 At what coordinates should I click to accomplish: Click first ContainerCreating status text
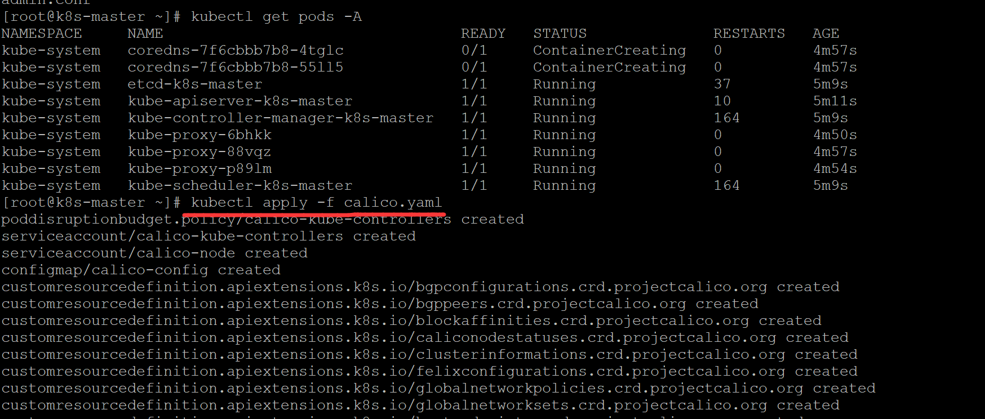click(x=610, y=51)
